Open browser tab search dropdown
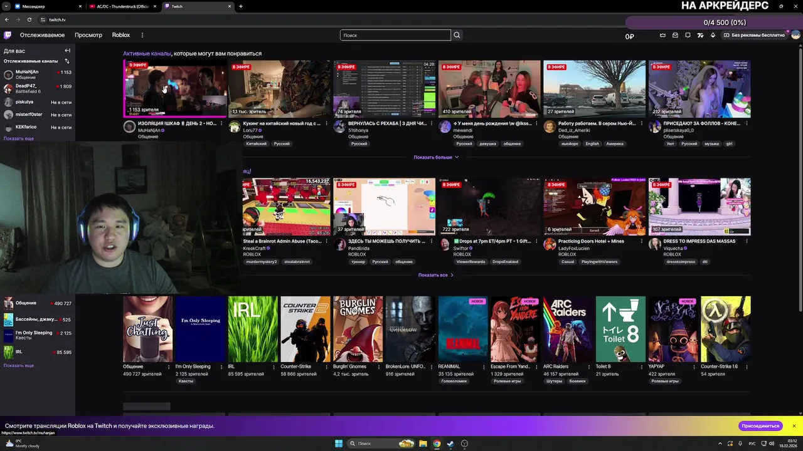The width and height of the screenshot is (803, 451). pos(6,6)
